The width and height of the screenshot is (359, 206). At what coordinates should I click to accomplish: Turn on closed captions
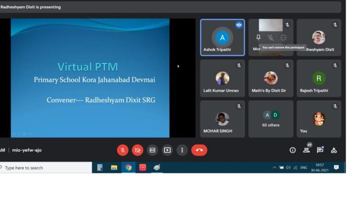152,150
